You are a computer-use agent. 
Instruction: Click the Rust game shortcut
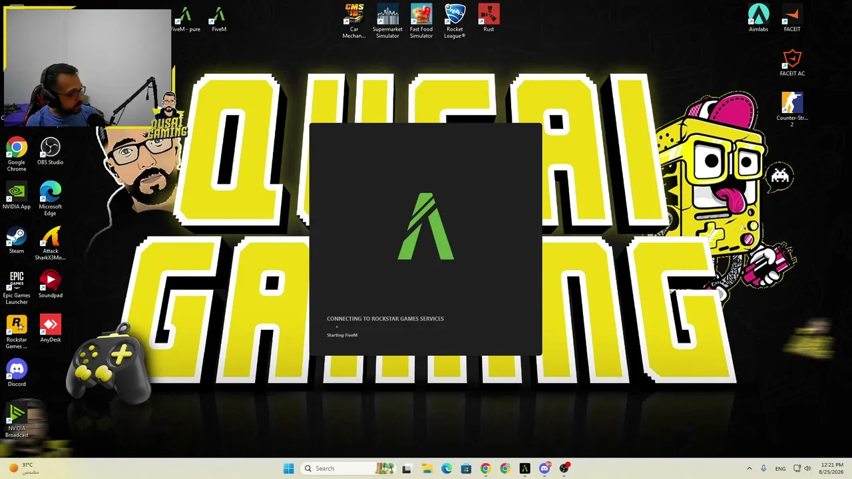(x=489, y=18)
